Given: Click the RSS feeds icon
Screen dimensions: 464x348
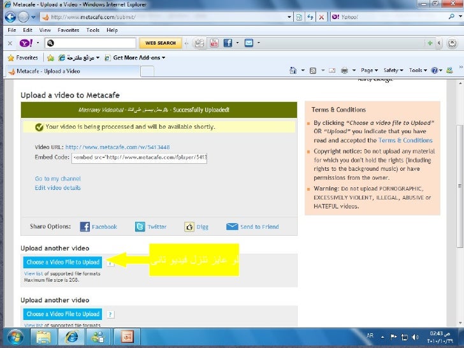Looking at the screenshot, I should point(313,70).
